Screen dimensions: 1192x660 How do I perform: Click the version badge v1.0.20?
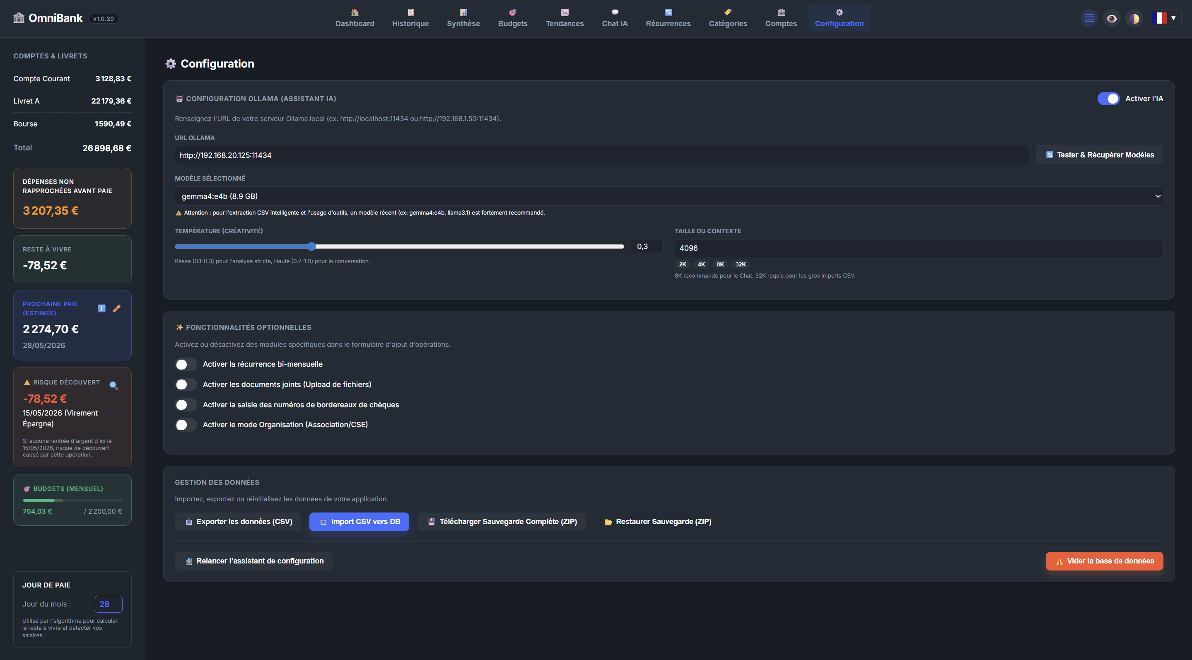103,19
